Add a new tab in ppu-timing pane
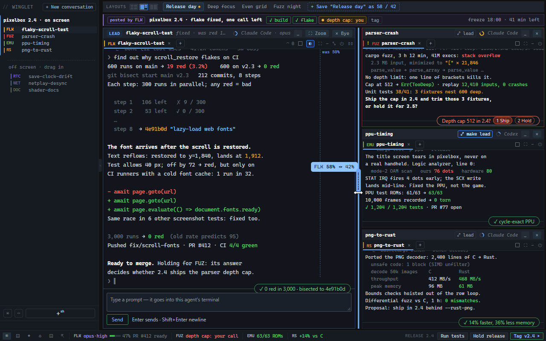Image resolution: width=546 pixels, height=341 pixels. coord(419,144)
